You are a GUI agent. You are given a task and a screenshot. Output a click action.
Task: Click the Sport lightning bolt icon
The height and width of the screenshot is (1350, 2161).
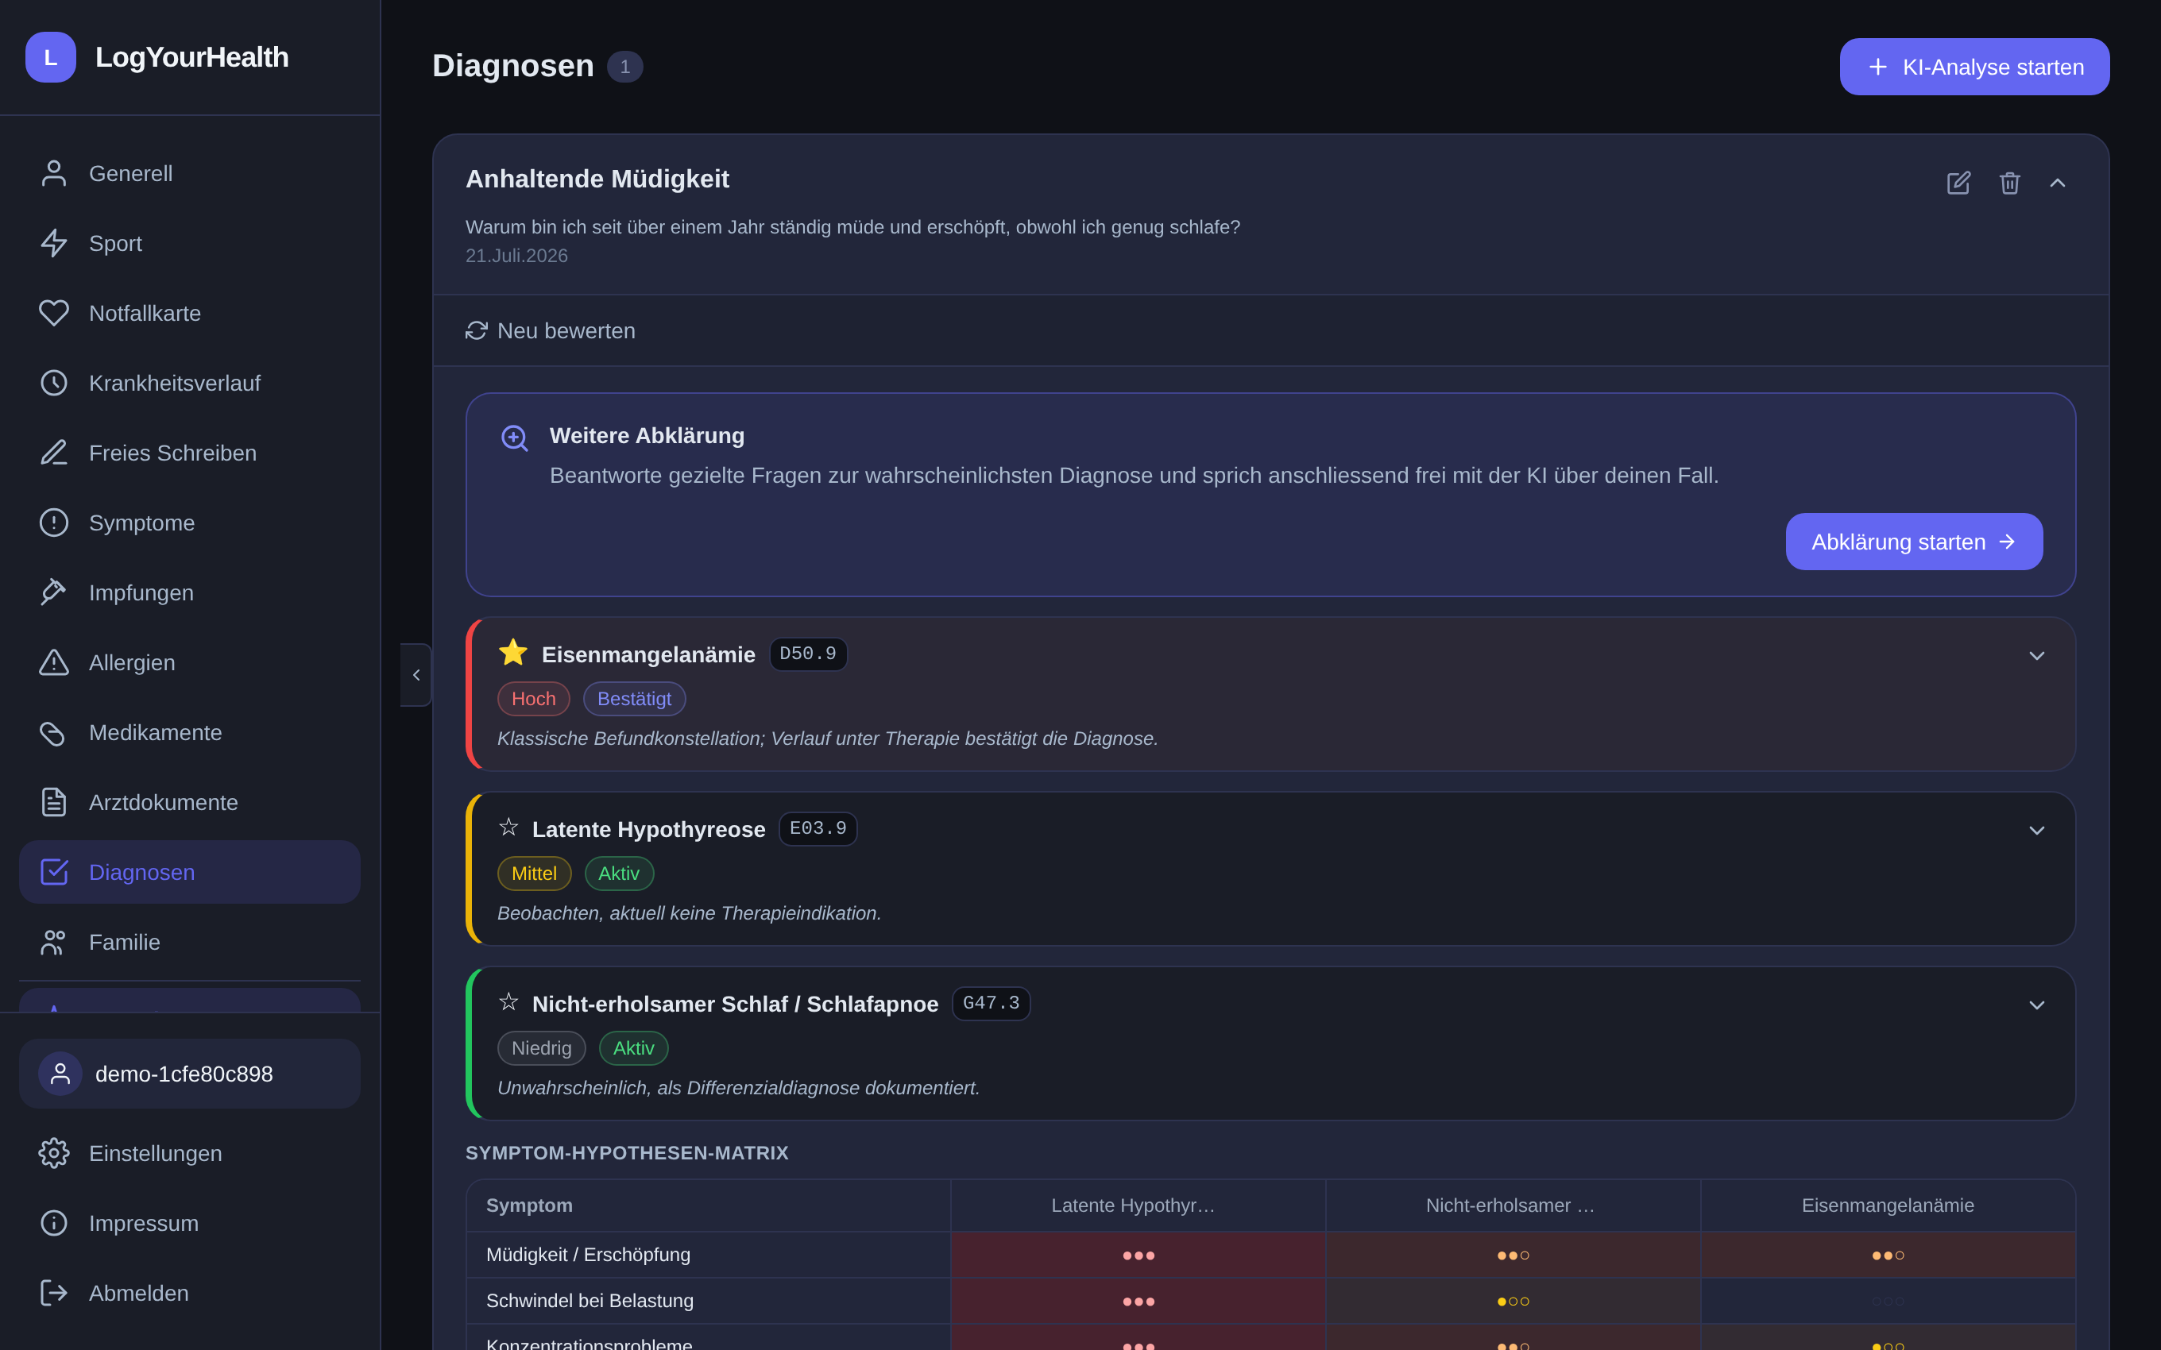pos(53,243)
